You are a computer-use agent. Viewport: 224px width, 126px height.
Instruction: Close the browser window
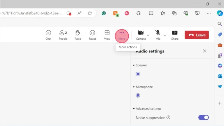click(x=219, y=4)
